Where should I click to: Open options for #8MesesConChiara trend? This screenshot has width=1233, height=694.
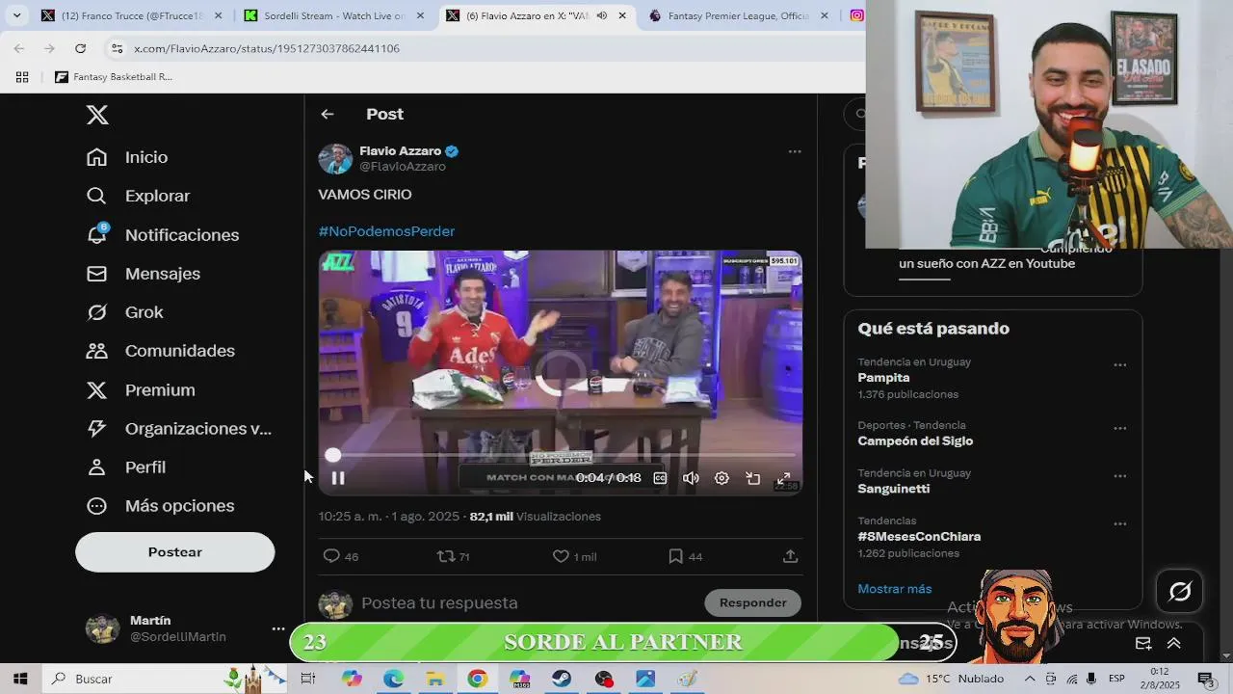(x=1119, y=524)
